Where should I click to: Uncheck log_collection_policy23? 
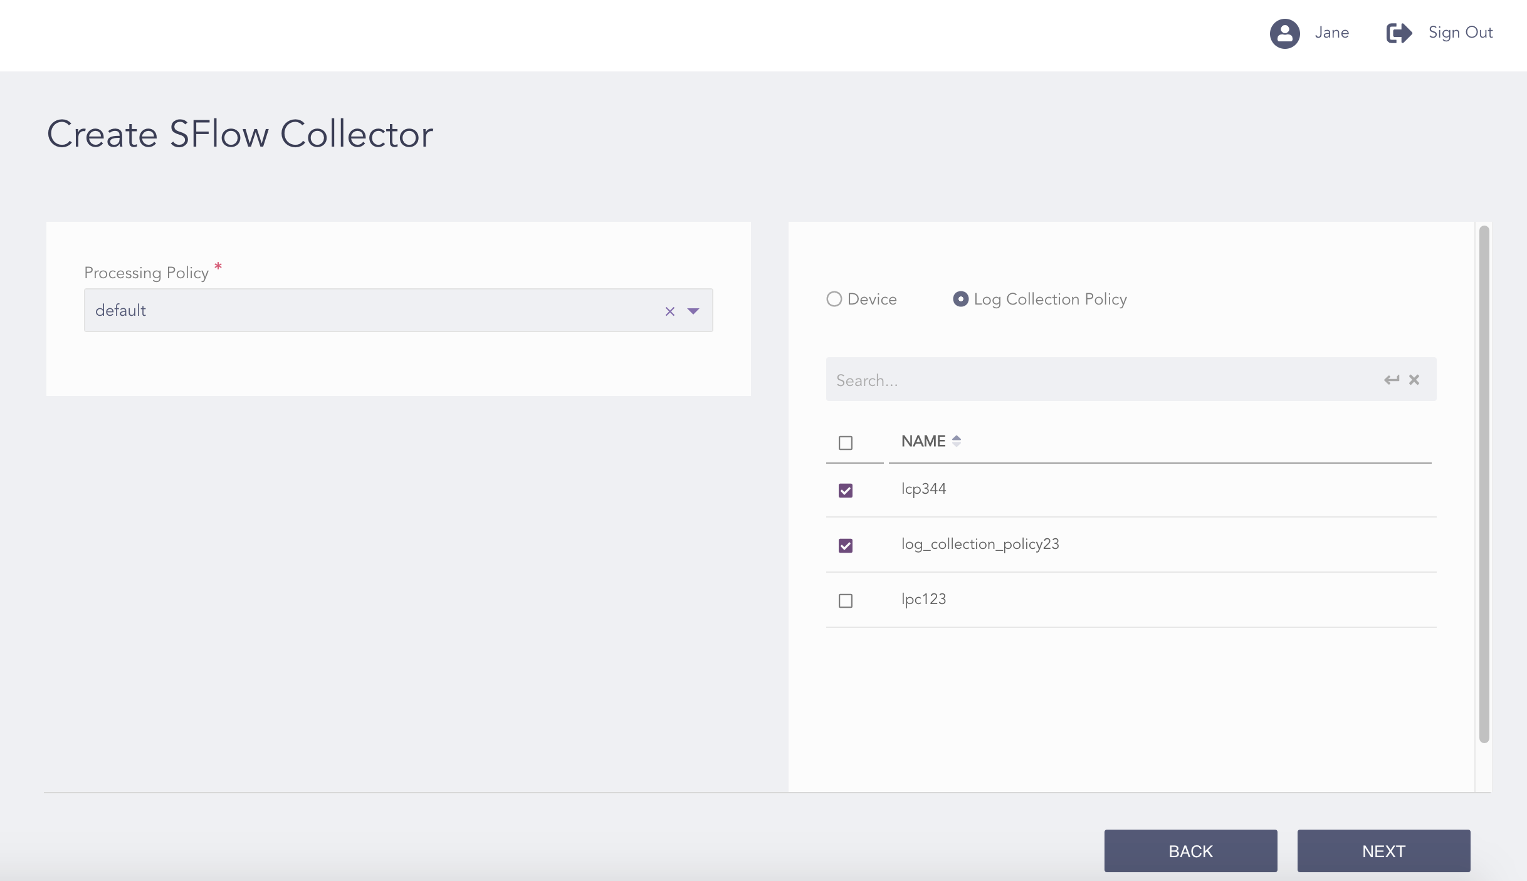[x=846, y=546]
